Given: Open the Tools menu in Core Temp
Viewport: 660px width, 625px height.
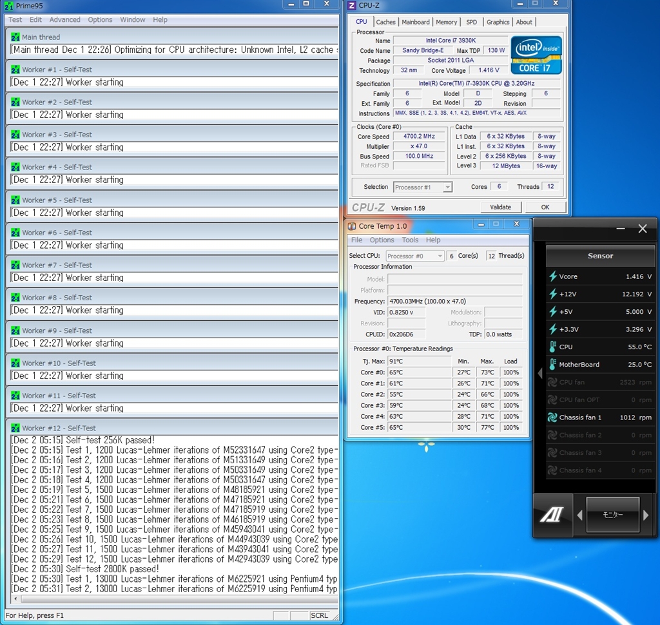Looking at the screenshot, I should pyautogui.click(x=410, y=240).
